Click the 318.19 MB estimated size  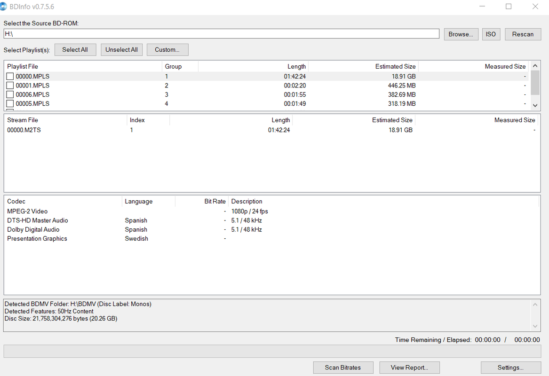[x=402, y=103]
